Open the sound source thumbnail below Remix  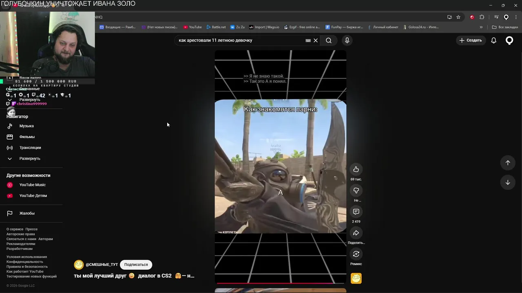(x=356, y=278)
